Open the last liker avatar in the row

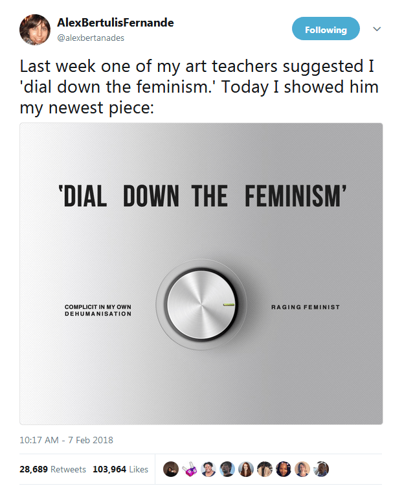pyautogui.click(x=322, y=469)
